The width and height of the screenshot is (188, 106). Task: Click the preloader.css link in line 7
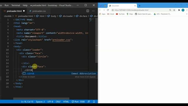pyautogui.click(x=61, y=40)
